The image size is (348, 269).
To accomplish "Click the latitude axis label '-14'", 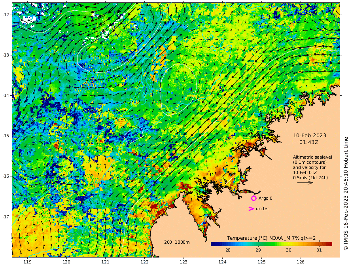I will pos(6,95).
